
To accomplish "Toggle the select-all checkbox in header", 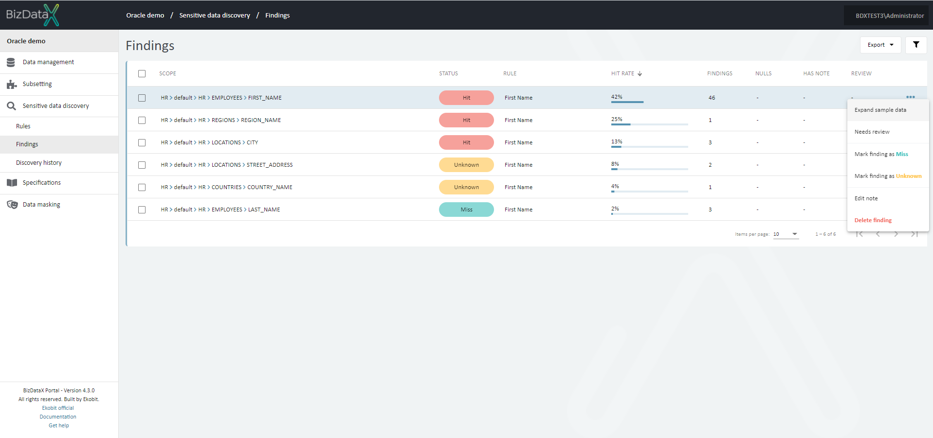I will pyautogui.click(x=142, y=73).
